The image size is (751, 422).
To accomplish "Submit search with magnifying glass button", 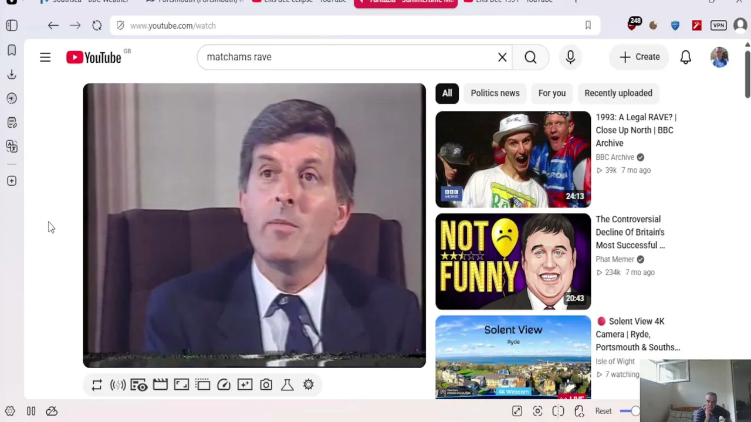I will [530, 57].
